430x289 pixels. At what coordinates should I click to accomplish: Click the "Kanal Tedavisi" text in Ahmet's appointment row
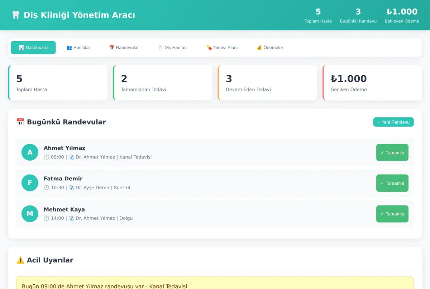tap(135, 157)
